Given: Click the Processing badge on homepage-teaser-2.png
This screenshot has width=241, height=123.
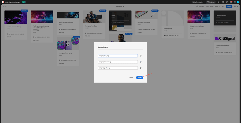Looking at the screenshot, I should [155, 11].
